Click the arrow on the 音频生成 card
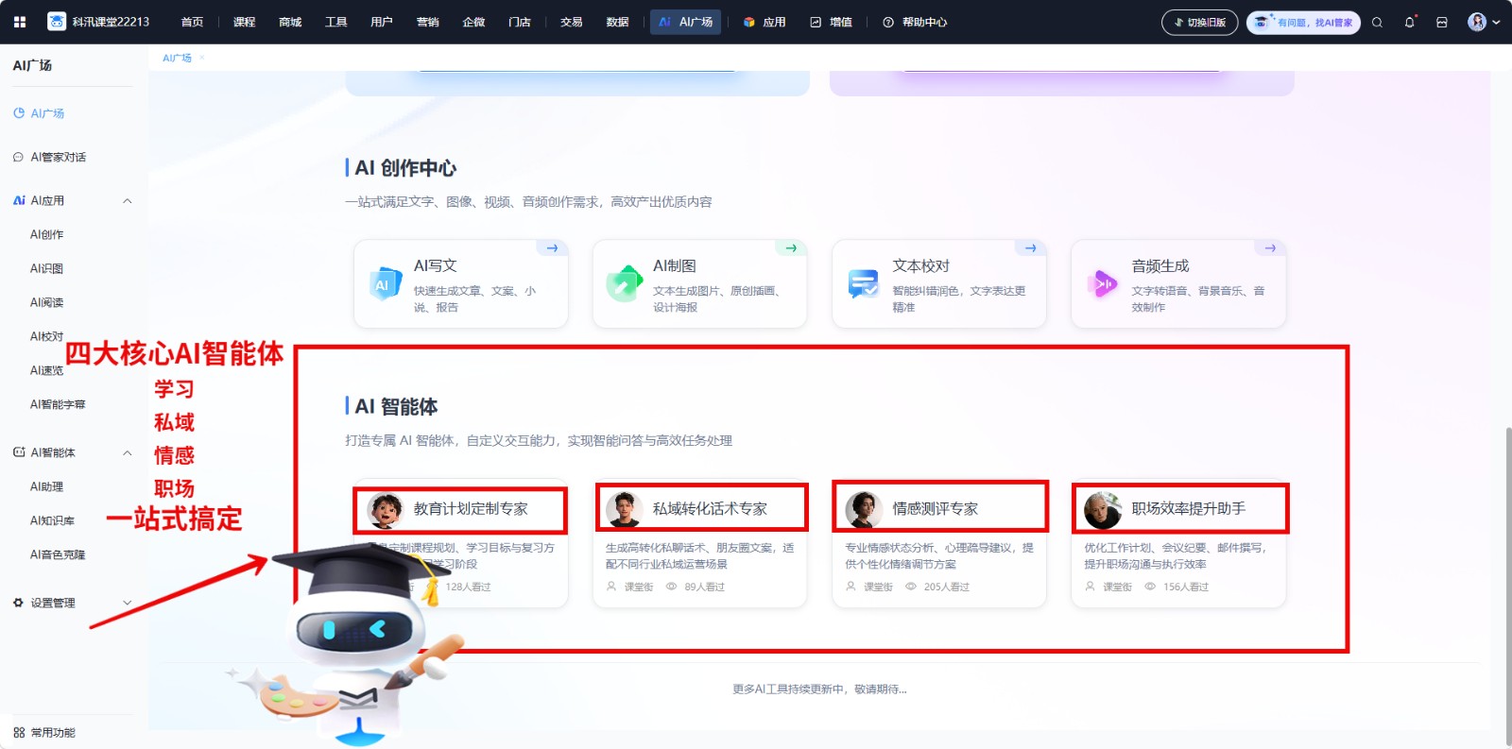This screenshot has width=1512, height=749. (1270, 248)
